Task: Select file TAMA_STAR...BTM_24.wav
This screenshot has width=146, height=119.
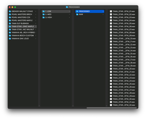Action: pyautogui.click(x=124, y=81)
